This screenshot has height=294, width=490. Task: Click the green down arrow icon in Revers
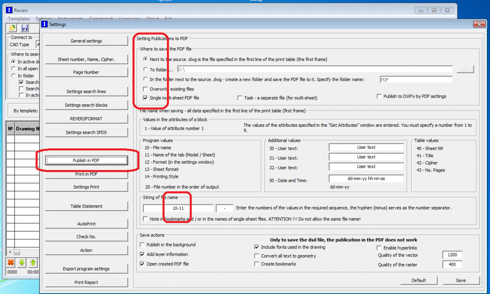pyautogui.click(x=22, y=262)
